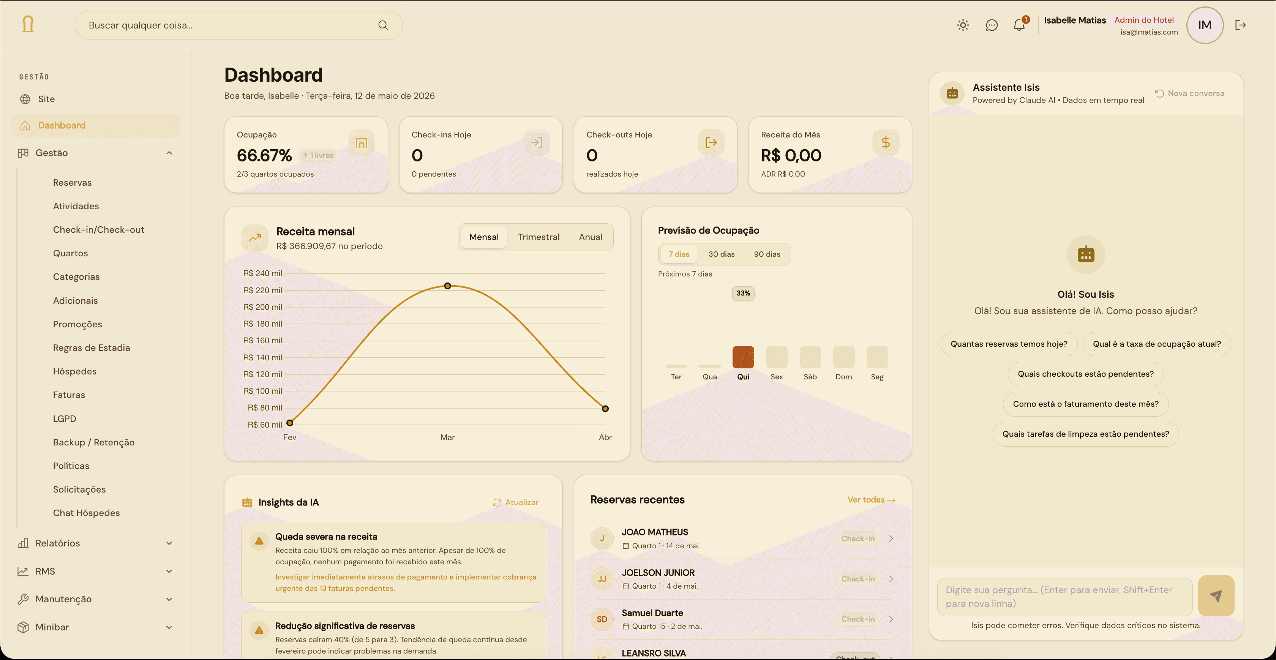Open Quartos in the sidebar
Image resolution: width=1276 pixels, height=660 pixels.
pyautogui.click(x=70, y=253)
